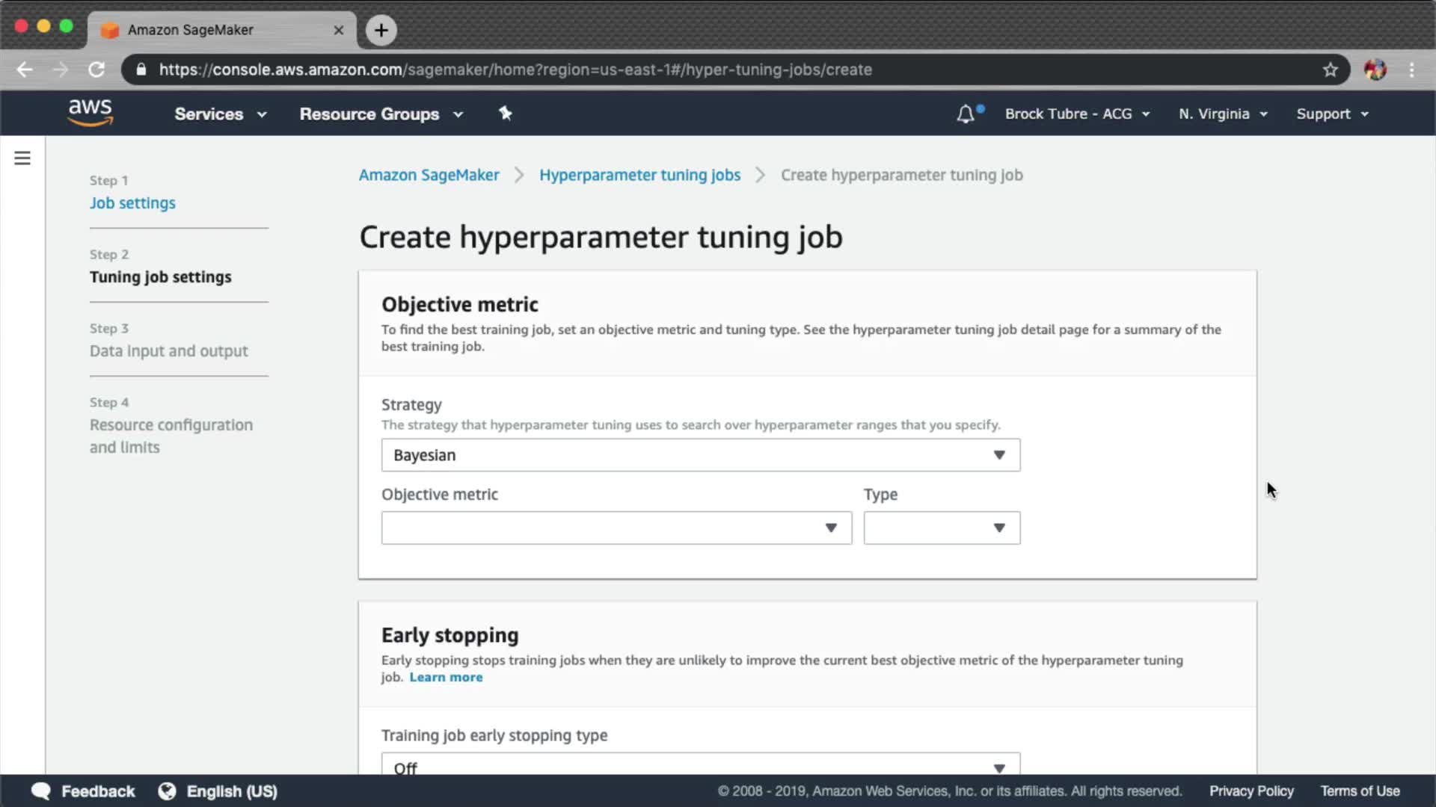
Task: Click Hyperparameter tuning jobs breadcrumb
Action: [x=639, y=175]
